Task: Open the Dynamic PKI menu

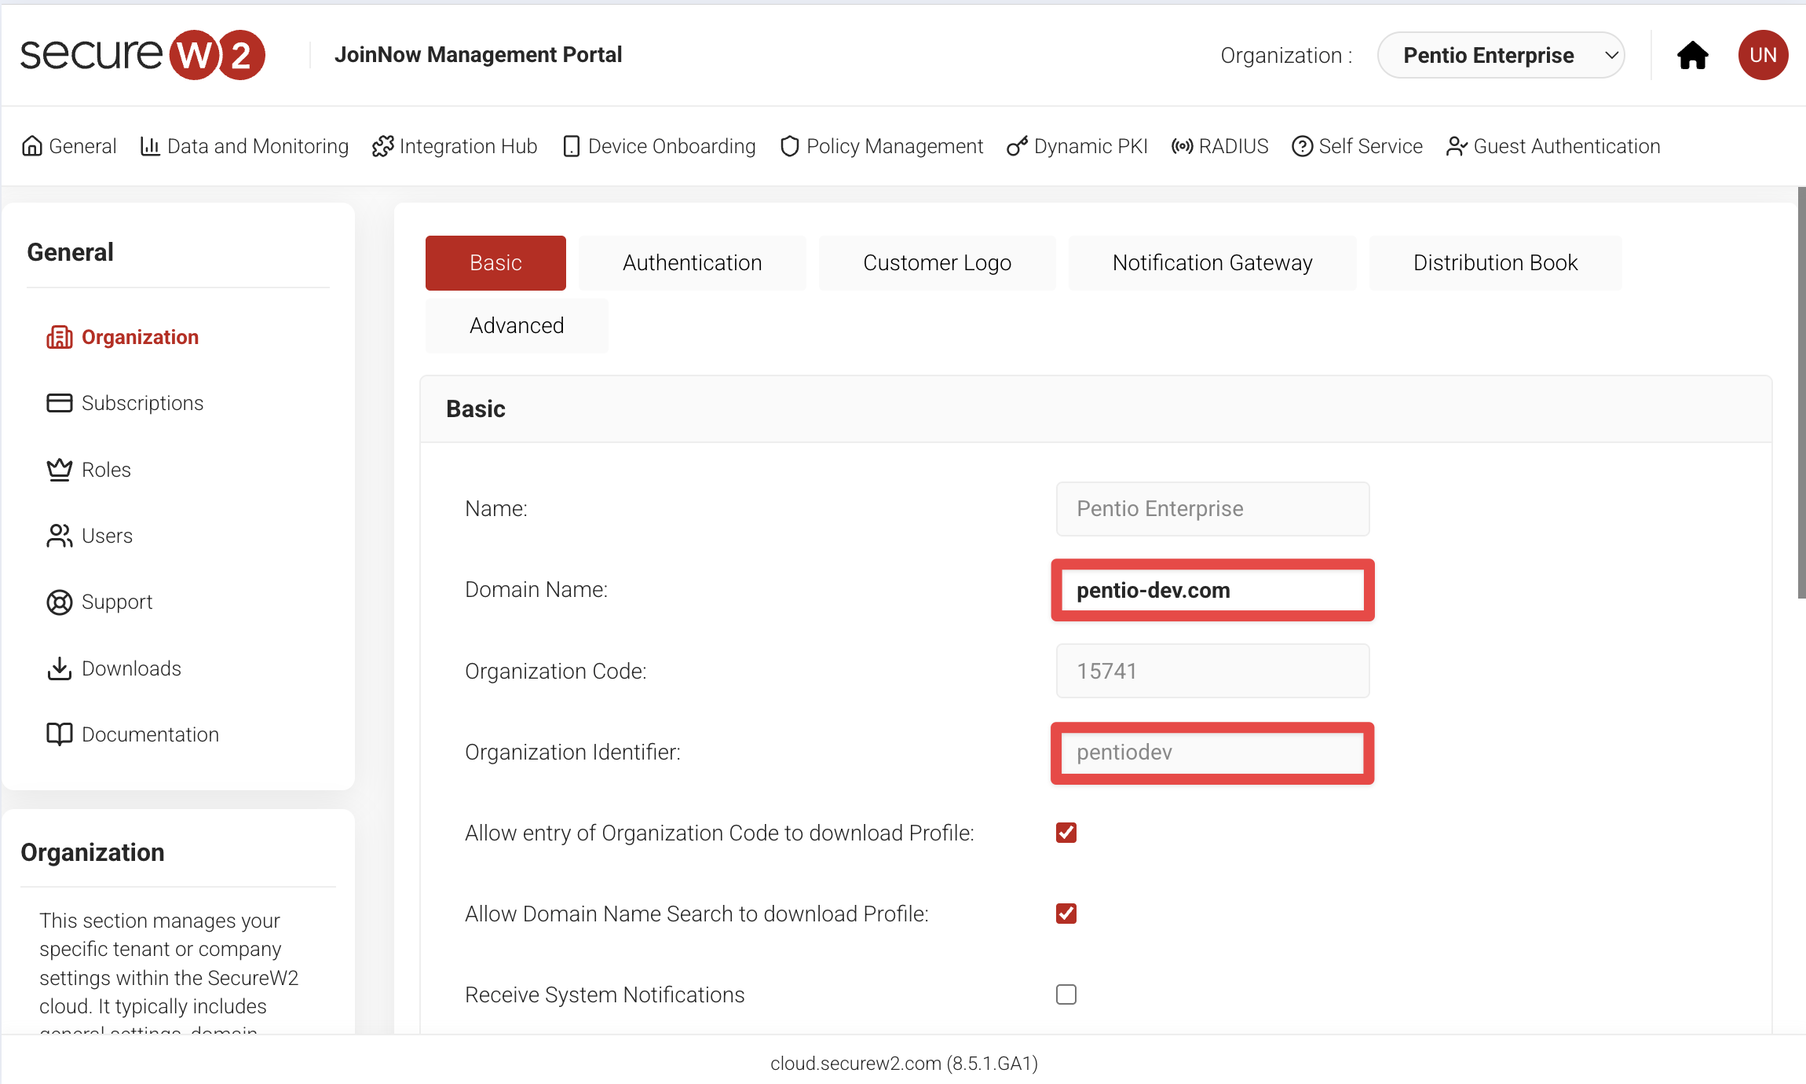Action: pyautogui.click(x=1077, y=146)
